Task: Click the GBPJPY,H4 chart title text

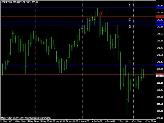Action: click(x=7, y=2)
